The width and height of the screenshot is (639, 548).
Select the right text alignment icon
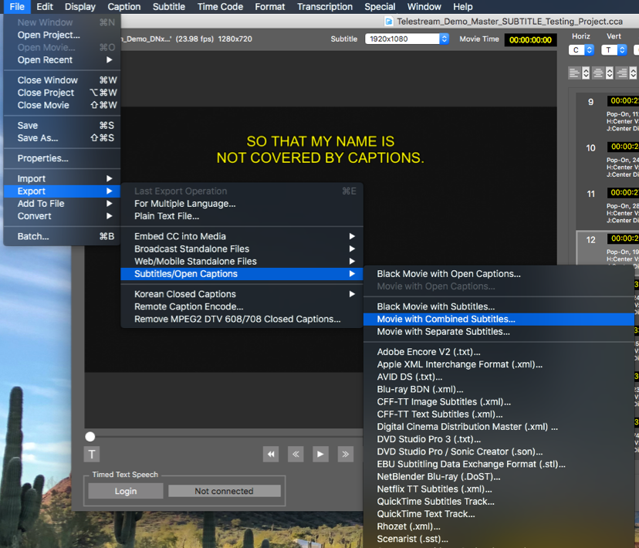621,73
